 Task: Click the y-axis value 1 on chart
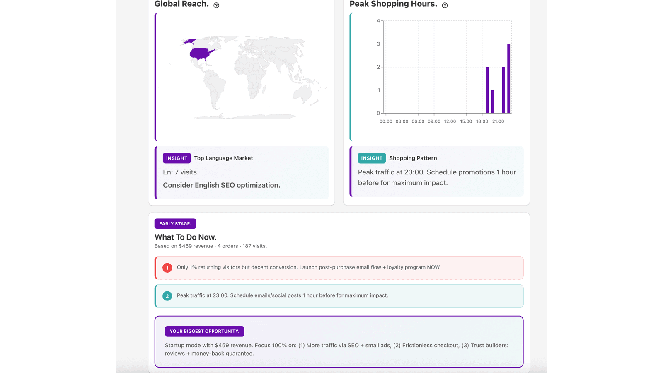[378, 90]
